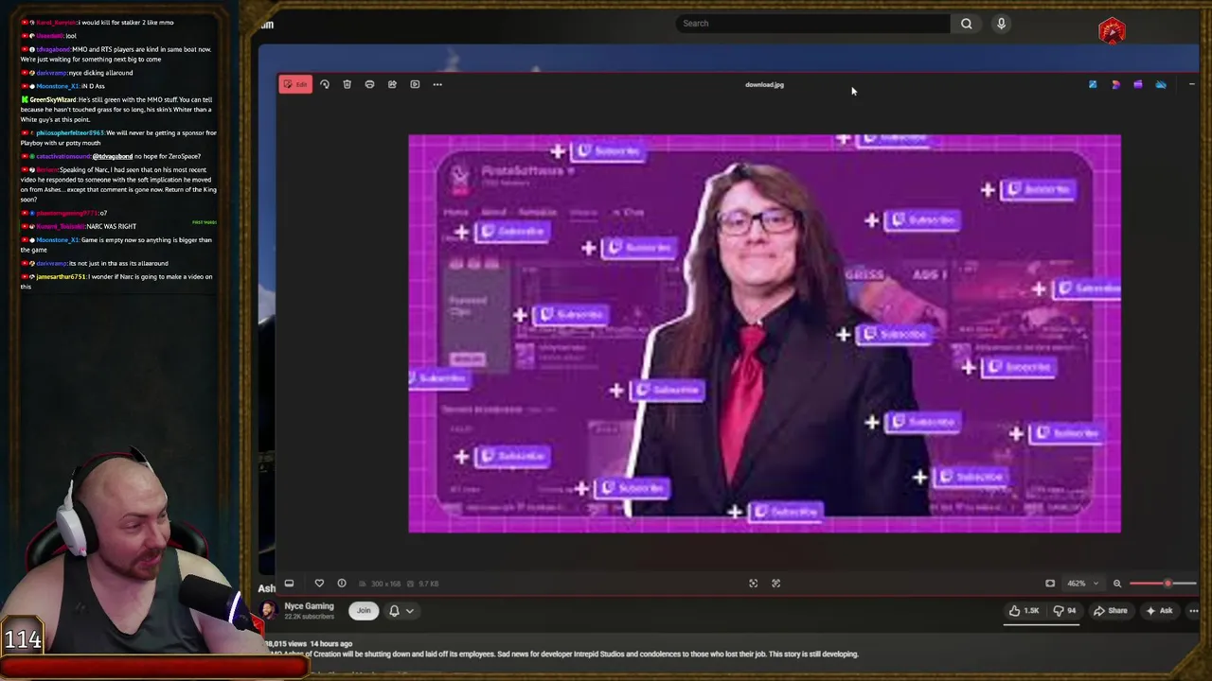Image resolution: width=1212 pixels, height=681 pixels.
Task: Minimize the Photos window
Action: [x=1191, y=84]
